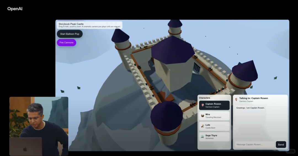Click the purple roof of the central keep

(x=172, y=50)
